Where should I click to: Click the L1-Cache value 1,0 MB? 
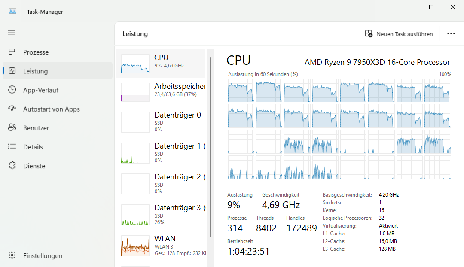(387, 233)
